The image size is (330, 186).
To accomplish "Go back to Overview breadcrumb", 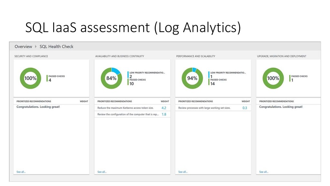I will (x=23, y=46).
